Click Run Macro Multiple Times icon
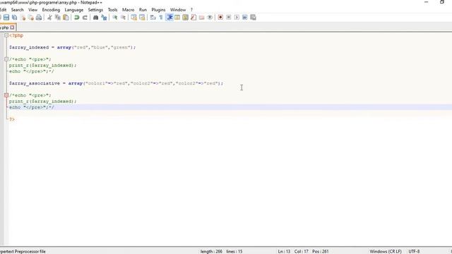The height and width of the screenshot is (254, 452). (x=245, y=18)
